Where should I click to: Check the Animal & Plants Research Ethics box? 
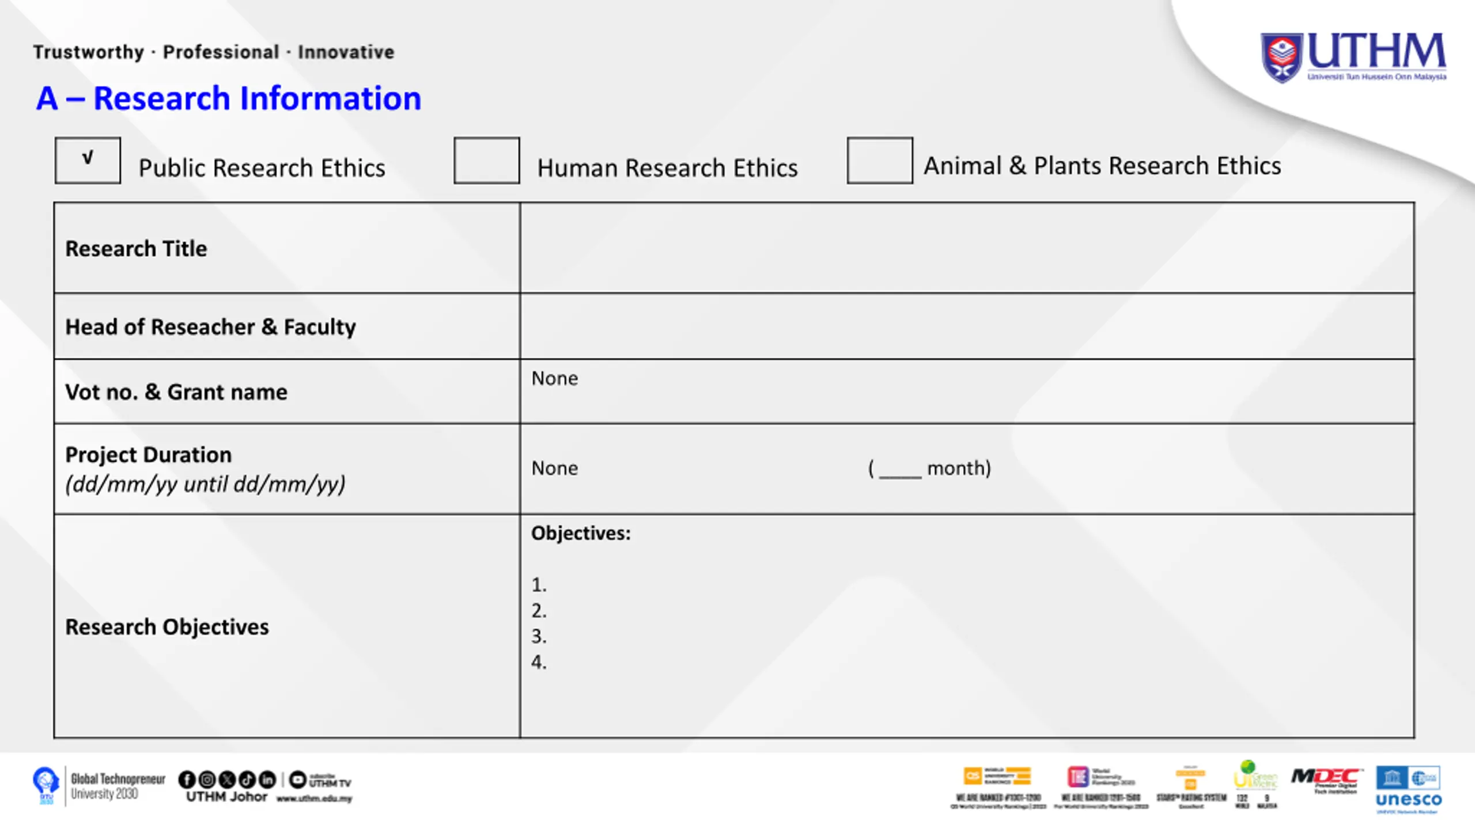[879, 161]
